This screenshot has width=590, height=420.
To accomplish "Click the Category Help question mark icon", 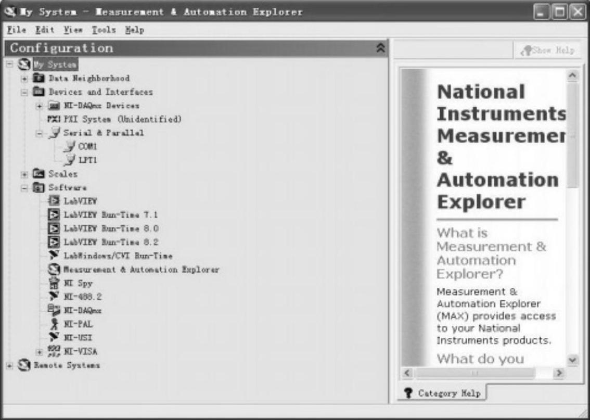I will 408,393.
